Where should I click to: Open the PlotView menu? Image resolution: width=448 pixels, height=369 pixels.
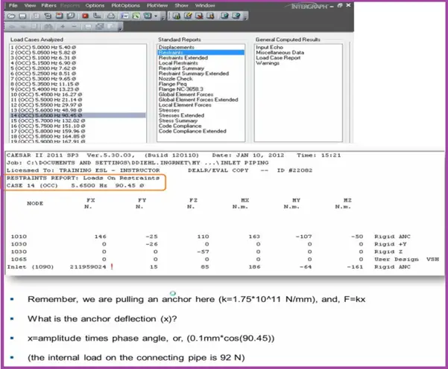click(x=157, y=5)
